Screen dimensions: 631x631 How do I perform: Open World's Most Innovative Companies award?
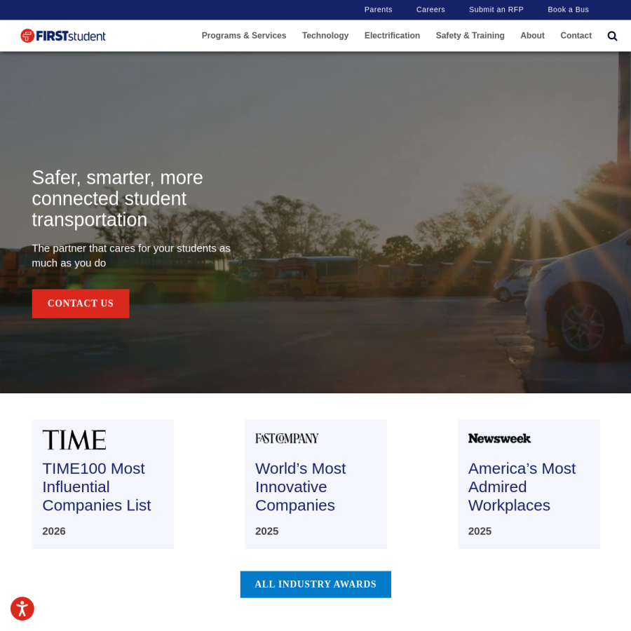[300, 487]
